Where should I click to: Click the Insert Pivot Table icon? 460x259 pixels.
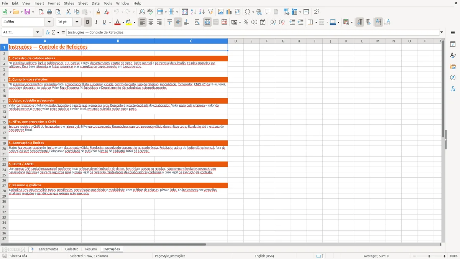[x=238, y=12]
